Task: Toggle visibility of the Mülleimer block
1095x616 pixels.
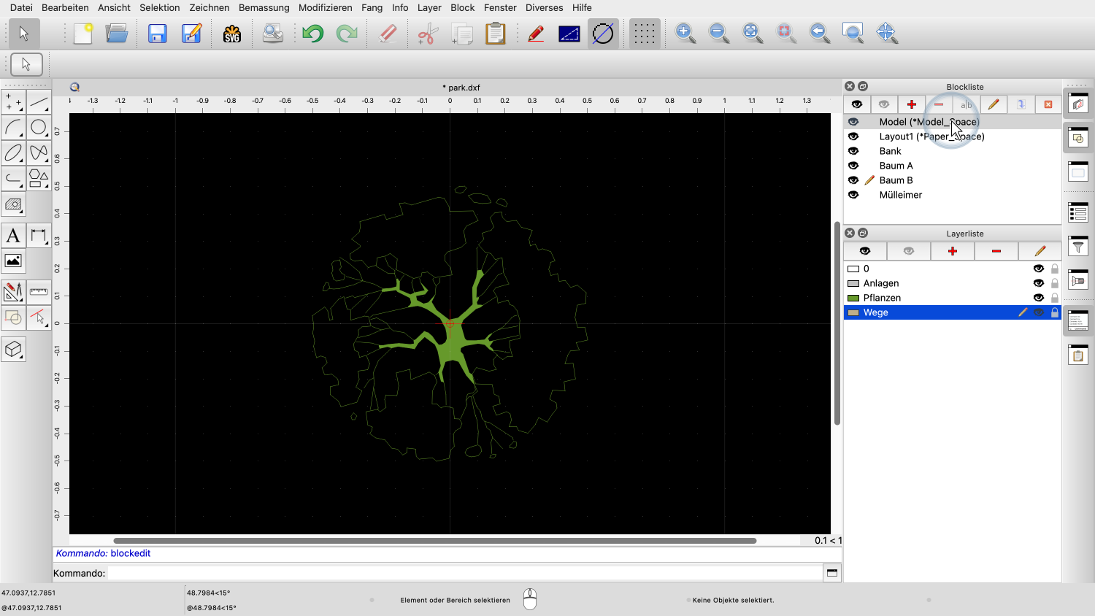Action: tap(853, 195)
